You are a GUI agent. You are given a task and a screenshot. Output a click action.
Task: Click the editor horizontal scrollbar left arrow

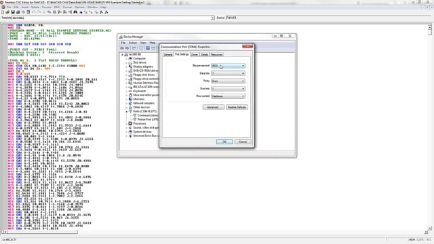[x=5, y=232]
